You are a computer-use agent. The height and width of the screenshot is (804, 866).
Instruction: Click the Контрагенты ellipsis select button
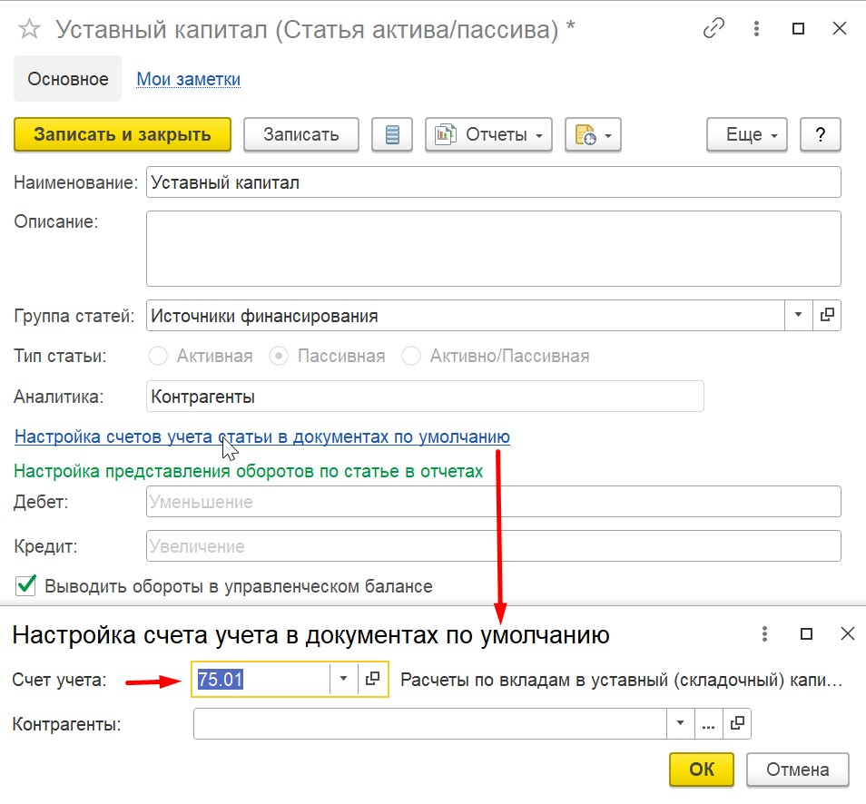click(709, 723)
